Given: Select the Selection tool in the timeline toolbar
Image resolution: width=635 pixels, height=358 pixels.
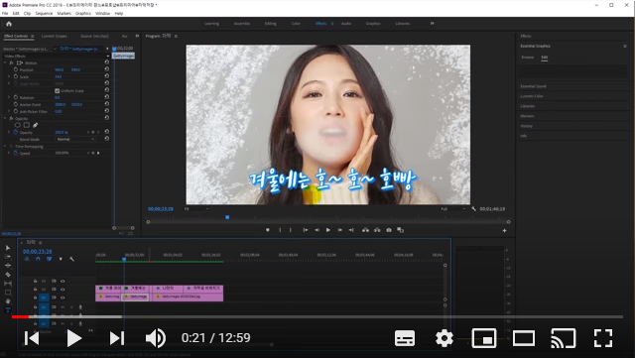Looking at the screenshot, I should click(8, 248).
